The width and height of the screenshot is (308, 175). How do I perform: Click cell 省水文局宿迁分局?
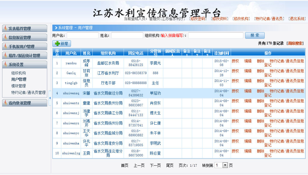coord(108,93)
